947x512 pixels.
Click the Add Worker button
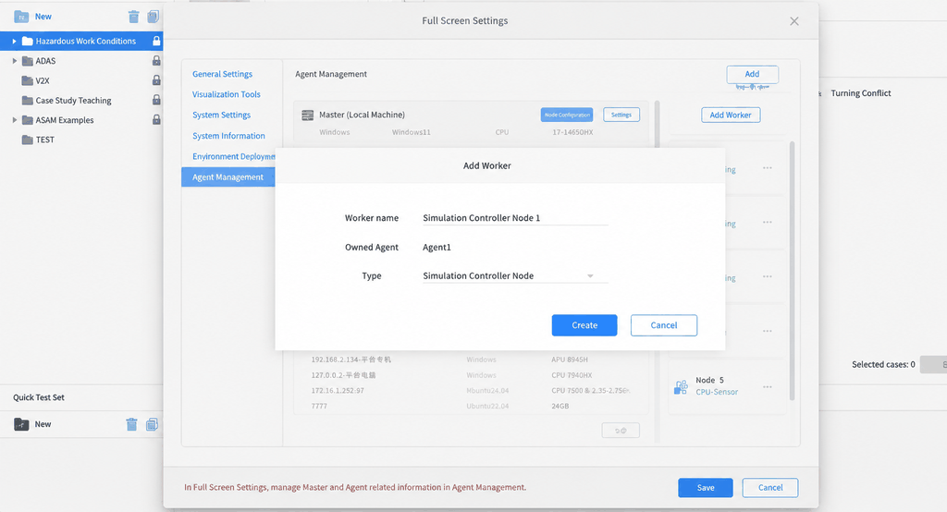pos(731,115)
